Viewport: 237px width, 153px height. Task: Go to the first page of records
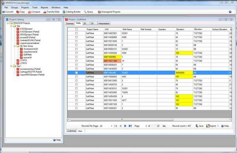tap(116, 126)
